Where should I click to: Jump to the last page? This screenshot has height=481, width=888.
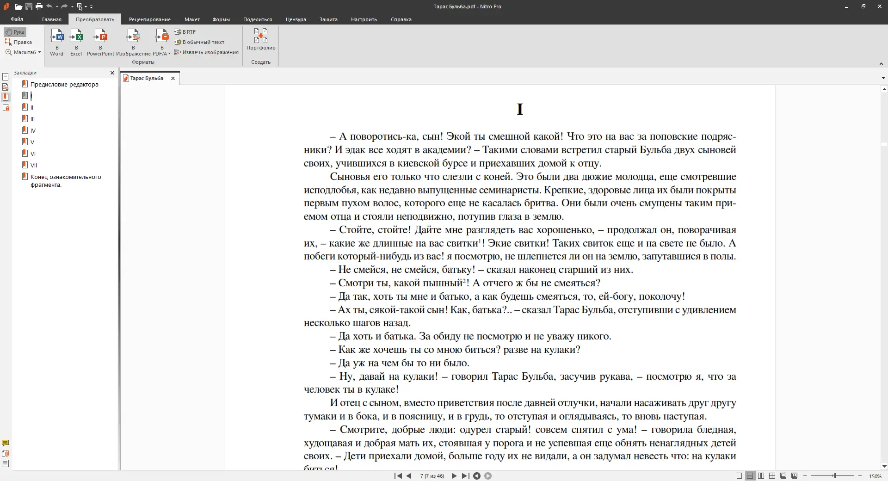pyautogui.click(x=465, y=476)
